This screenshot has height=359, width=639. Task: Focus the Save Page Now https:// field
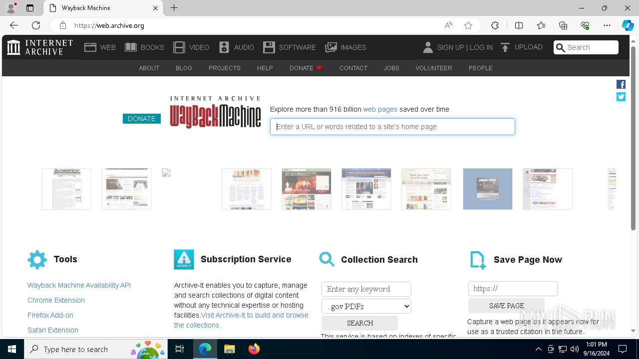click(513, 289)
